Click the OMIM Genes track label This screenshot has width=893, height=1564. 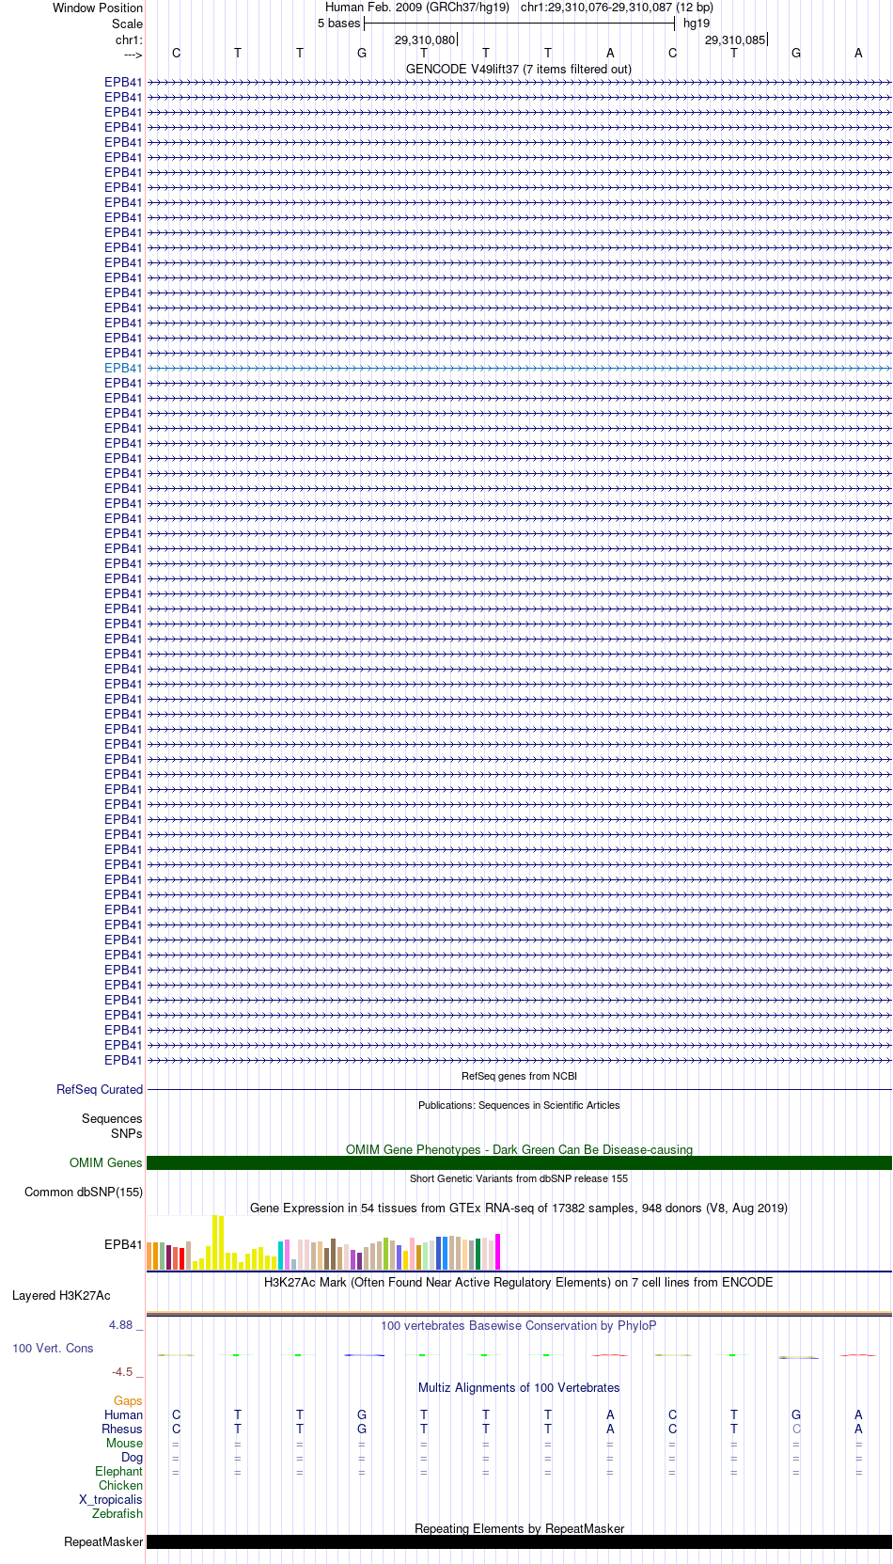click(x=106, y=1162)
